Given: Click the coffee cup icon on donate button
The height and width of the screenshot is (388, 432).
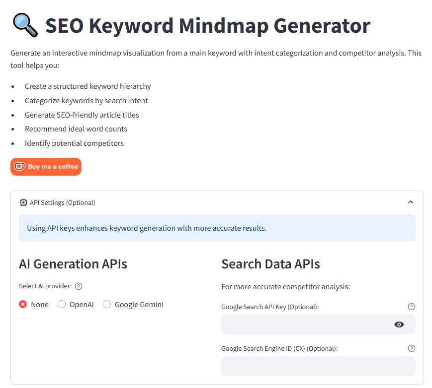Looking at the screenshot, I should pyautogui.click(x=19, y=167).
